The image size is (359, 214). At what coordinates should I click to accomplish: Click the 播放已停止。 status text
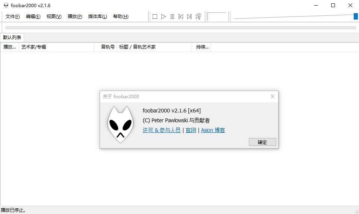(x=13, y=210)
